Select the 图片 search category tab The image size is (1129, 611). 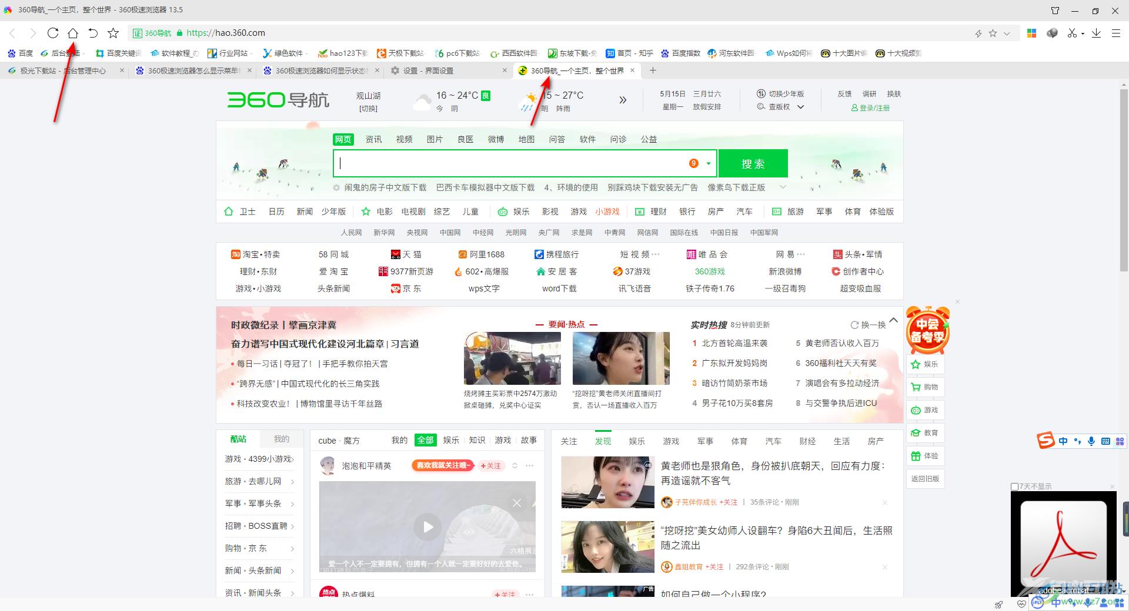[435, 139]
